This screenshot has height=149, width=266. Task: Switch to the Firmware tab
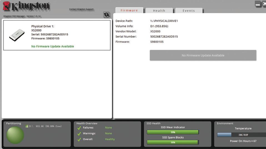coord(129,10)
